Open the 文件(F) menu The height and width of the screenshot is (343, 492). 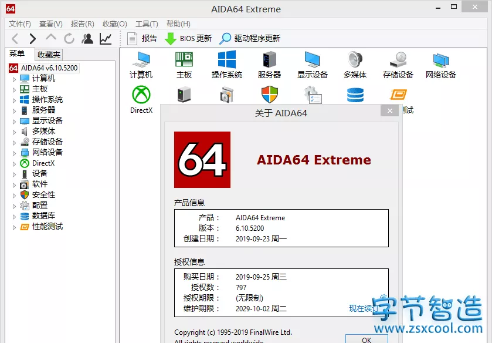click(x=20, y=24)
